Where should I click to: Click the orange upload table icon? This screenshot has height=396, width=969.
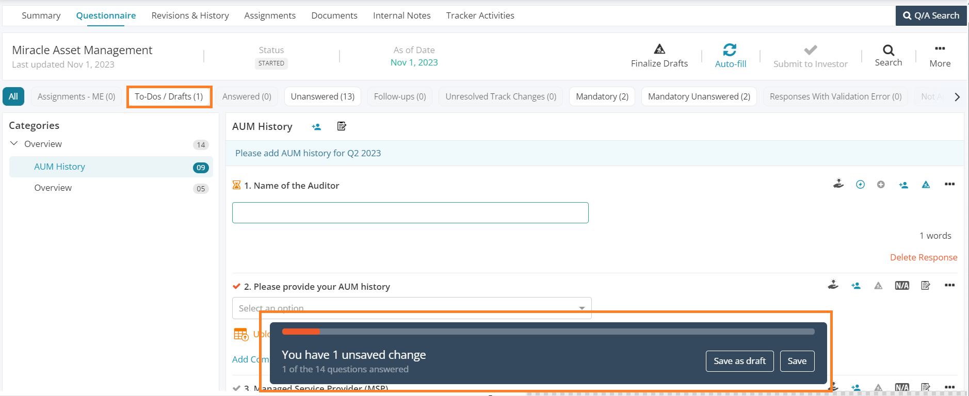[x=241, y=334]
